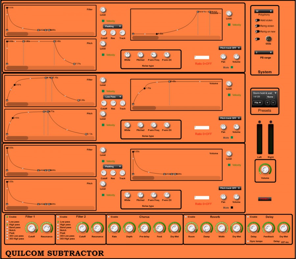Open the PB range dropdown
296x259 pixels.
click(x=264, y=53)
